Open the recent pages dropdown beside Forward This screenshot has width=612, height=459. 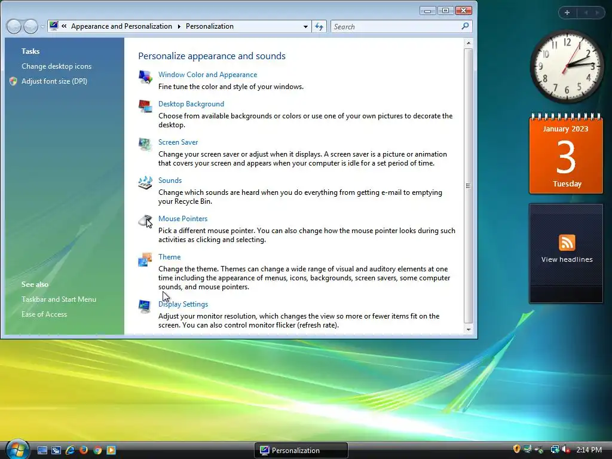point(42,26)
